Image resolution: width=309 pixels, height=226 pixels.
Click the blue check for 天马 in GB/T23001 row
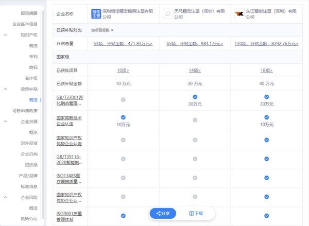click(x=195, y=97)
